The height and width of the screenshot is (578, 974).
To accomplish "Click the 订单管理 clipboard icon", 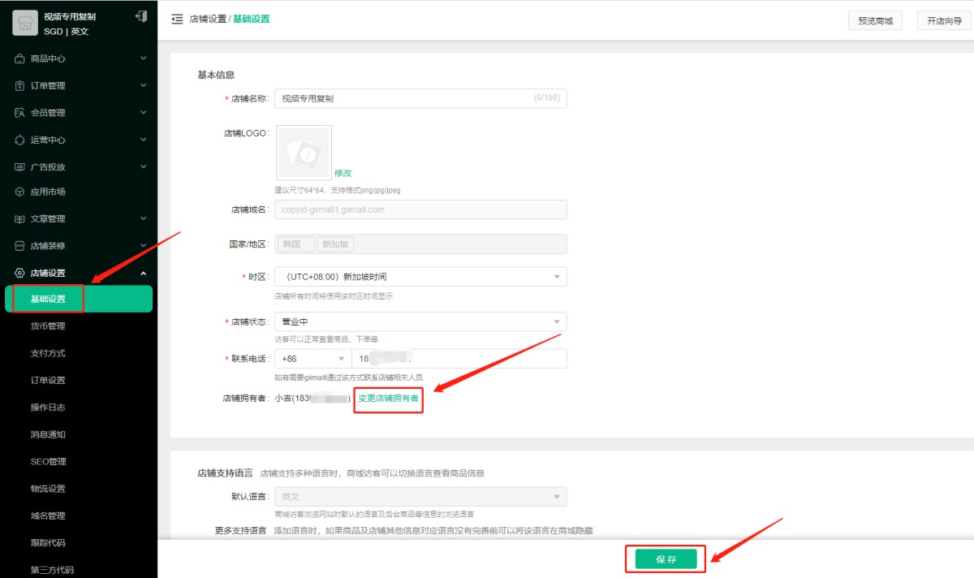I will 20,85.
